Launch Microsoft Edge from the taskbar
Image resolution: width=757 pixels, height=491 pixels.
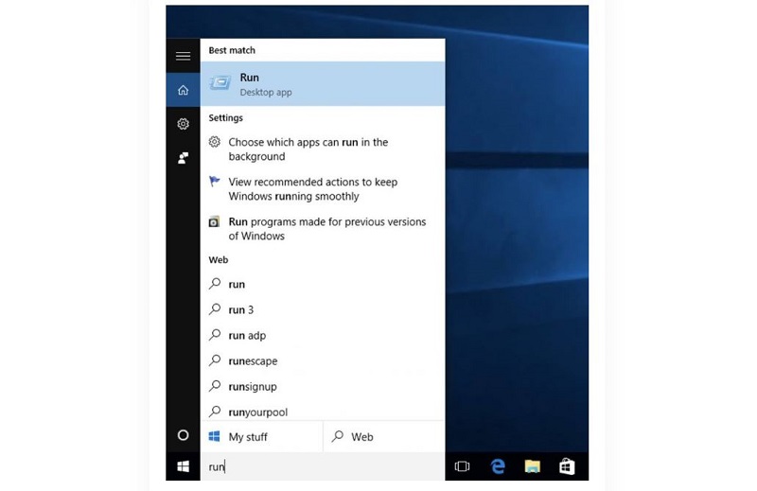pyautogui.click(x=498, y=466)
